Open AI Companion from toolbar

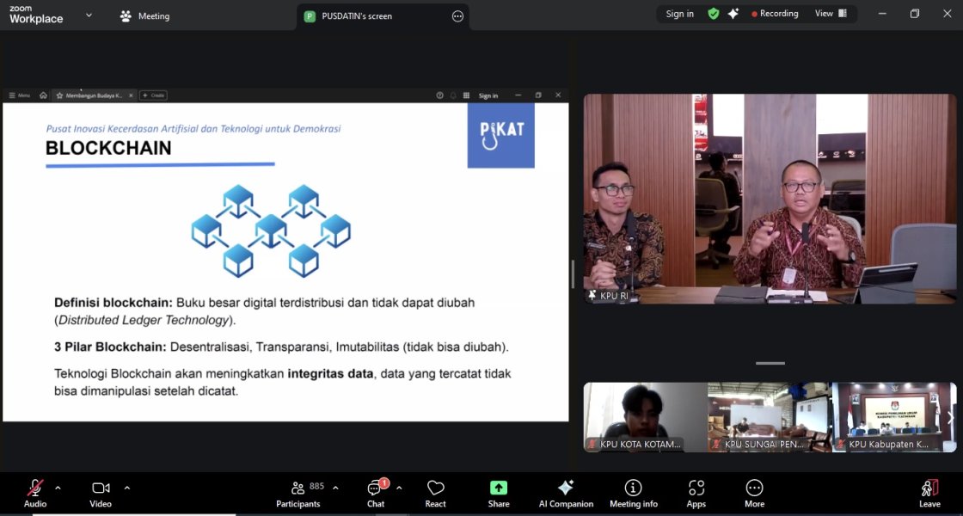566,493
